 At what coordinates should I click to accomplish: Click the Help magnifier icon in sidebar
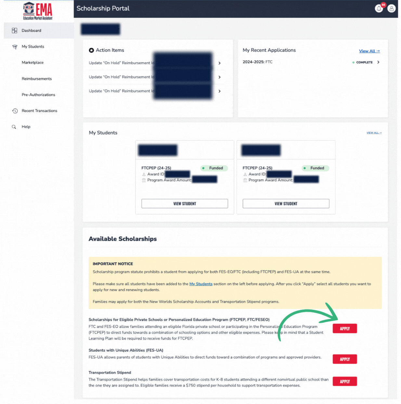pyautogui.click(x=14, y=127)
